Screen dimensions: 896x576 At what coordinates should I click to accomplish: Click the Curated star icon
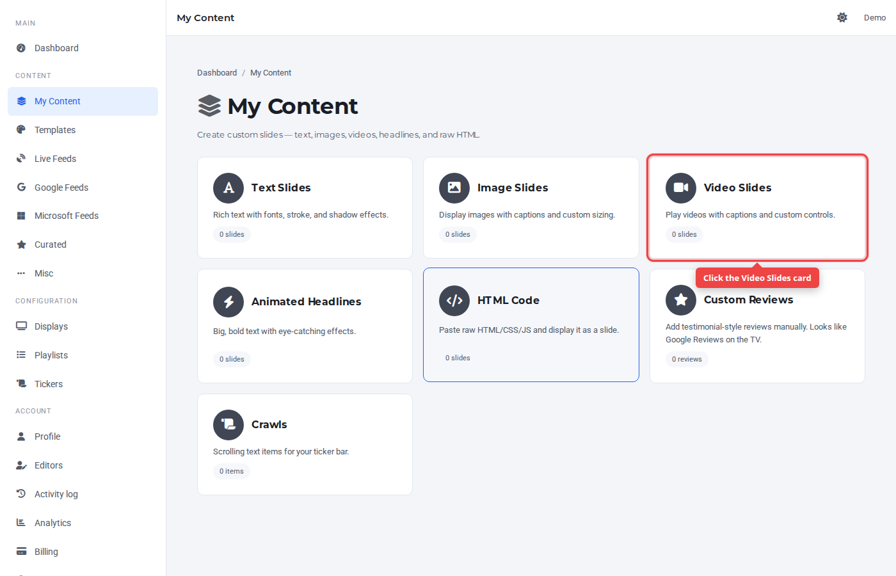(21, 244)
